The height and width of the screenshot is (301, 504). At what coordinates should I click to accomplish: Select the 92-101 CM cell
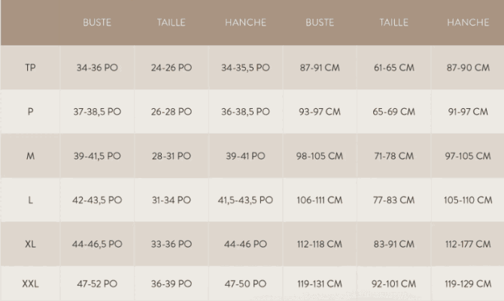(x=394, y=284)
